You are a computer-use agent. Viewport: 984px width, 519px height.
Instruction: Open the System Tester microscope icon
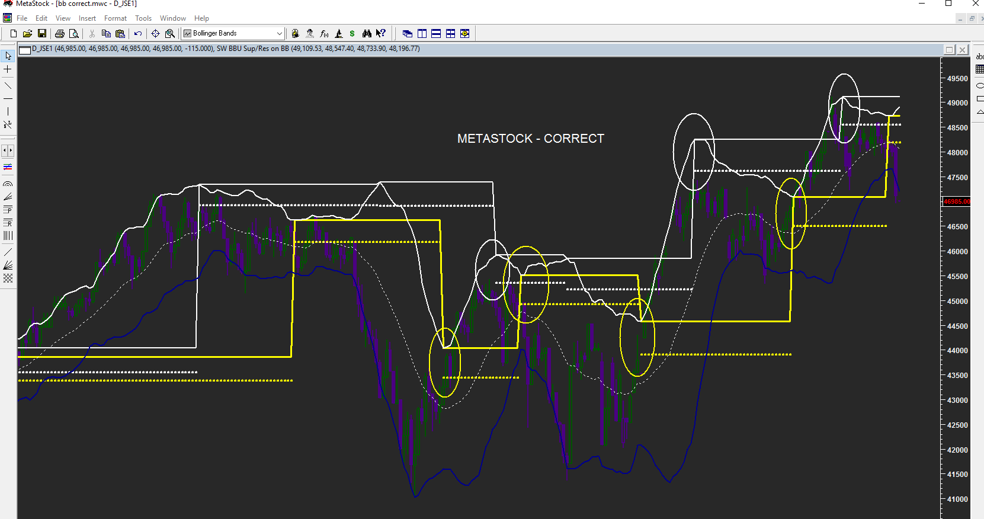point(338,34)
